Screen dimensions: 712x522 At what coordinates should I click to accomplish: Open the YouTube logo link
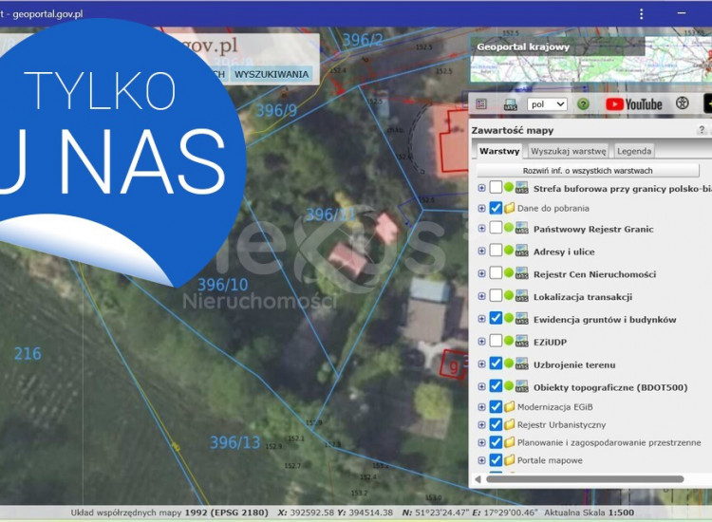tap(634, 104)
